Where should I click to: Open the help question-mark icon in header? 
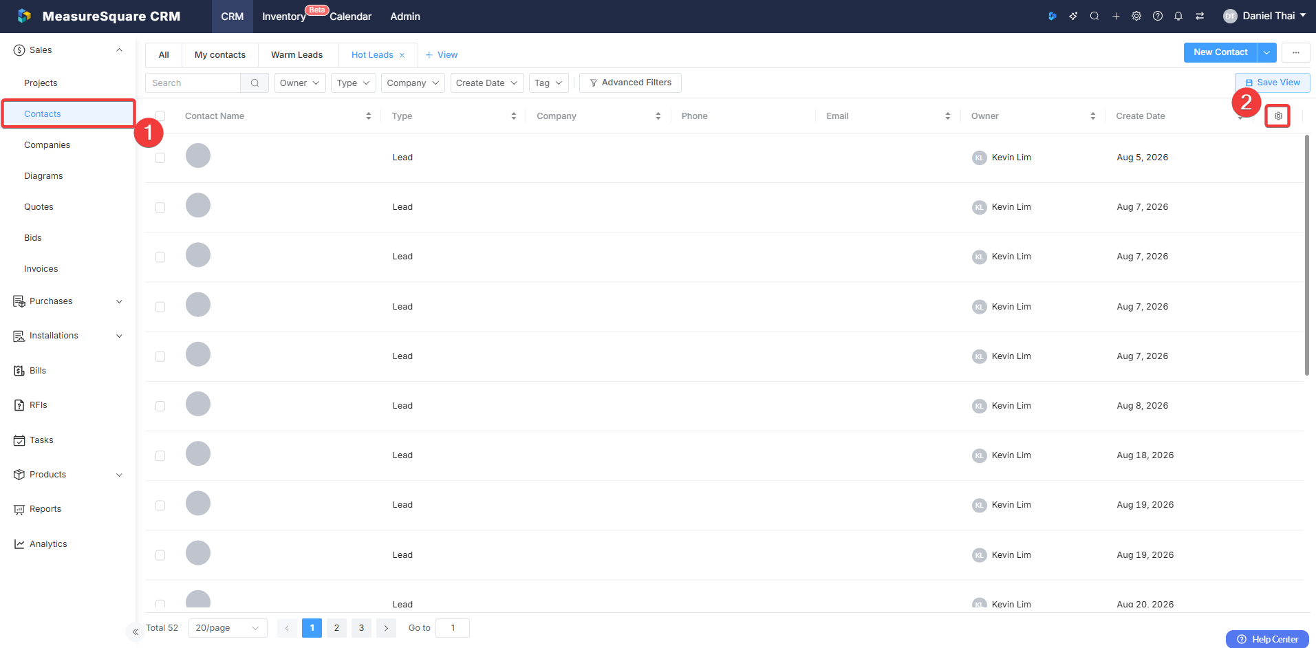click(1158, 16)
